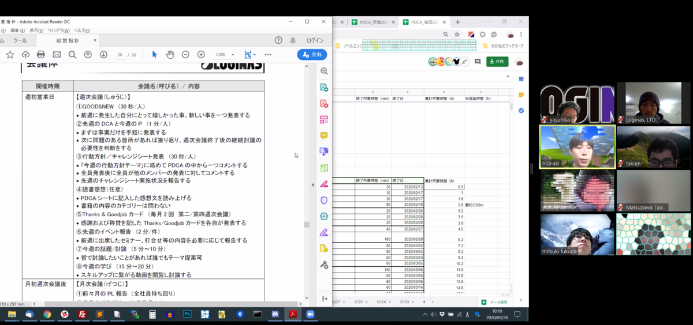Image resolution: width=693 pixels, height=325 pixels.
Task: Open the Edit PDF tool with the pink layout icon
Action: pos(324,120)
